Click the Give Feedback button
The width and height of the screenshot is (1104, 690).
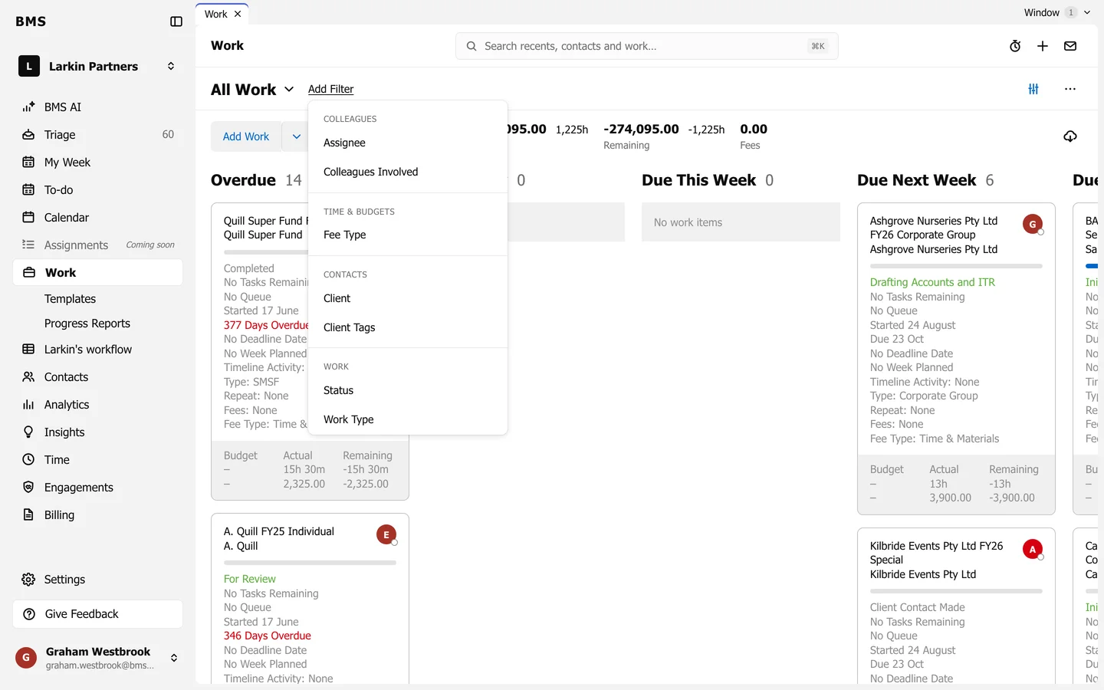point(97,614)
